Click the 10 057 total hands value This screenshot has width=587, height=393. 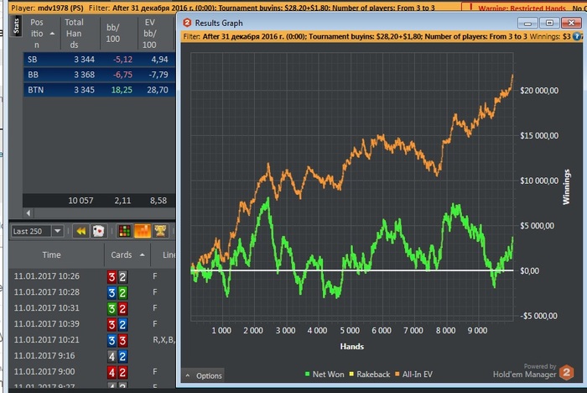[x=81, y=201]
